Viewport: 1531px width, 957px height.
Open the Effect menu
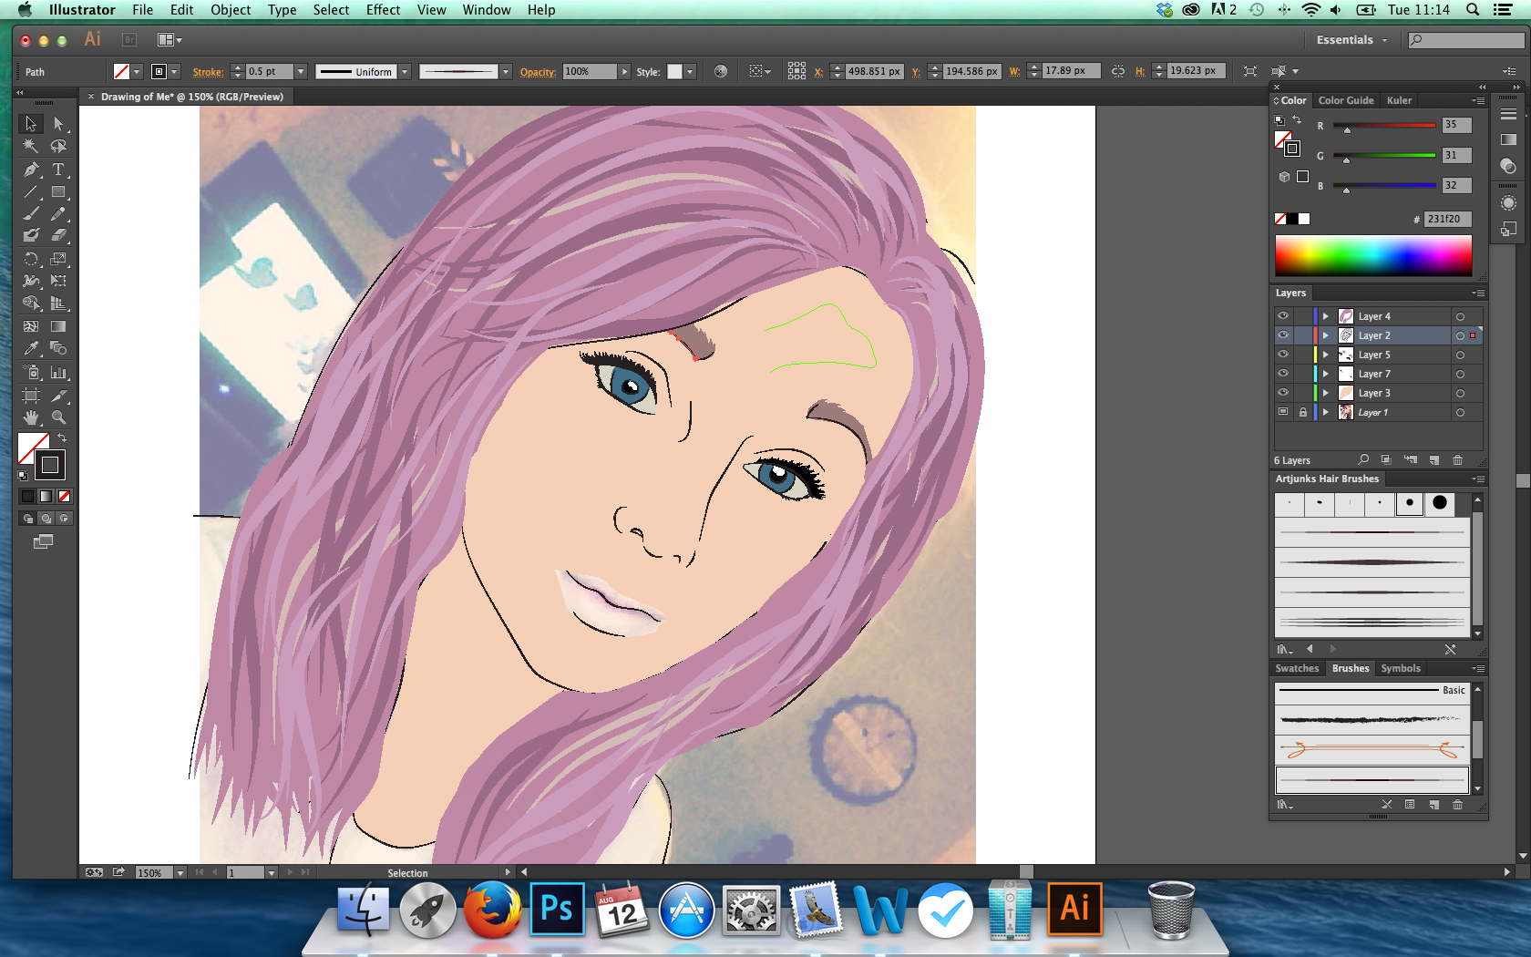(384, 10)
